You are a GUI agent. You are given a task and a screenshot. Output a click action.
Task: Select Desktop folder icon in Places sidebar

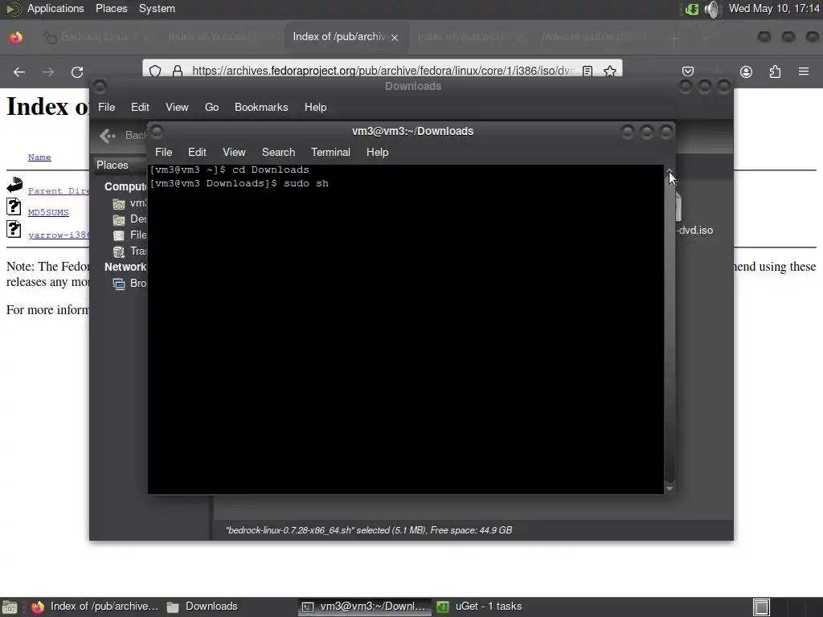(119, 219)
